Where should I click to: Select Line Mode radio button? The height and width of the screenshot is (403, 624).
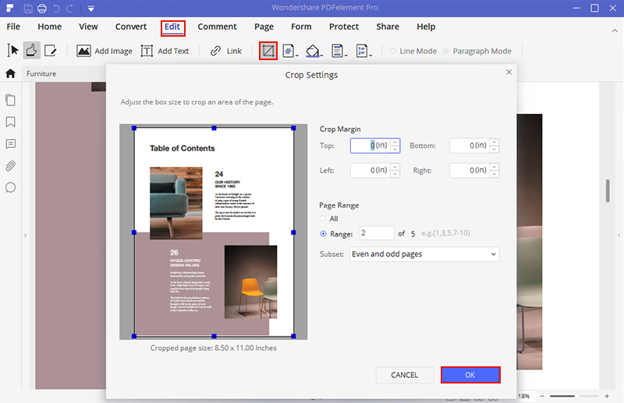coord(393,51)
